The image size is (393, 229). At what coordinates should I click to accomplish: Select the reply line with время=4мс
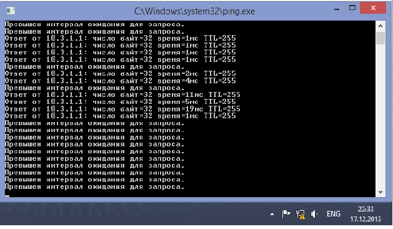click(x=121, y=81)
